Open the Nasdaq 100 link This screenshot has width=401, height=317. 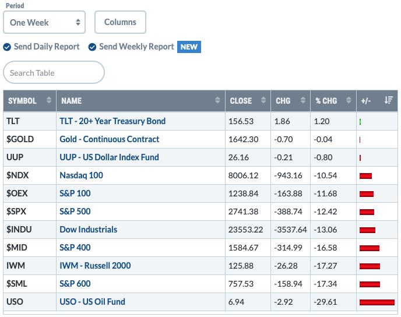pos(82,175)
